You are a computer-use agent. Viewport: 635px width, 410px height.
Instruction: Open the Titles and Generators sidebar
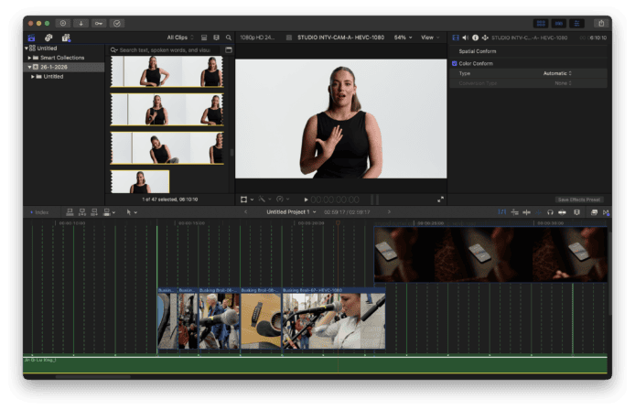tap(66, 38)
